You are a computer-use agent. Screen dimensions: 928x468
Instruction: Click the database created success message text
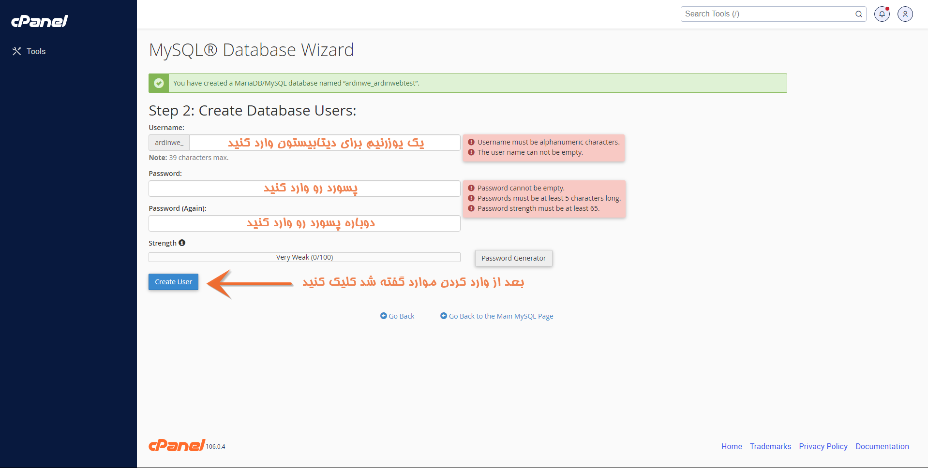[x=296, y=83]
